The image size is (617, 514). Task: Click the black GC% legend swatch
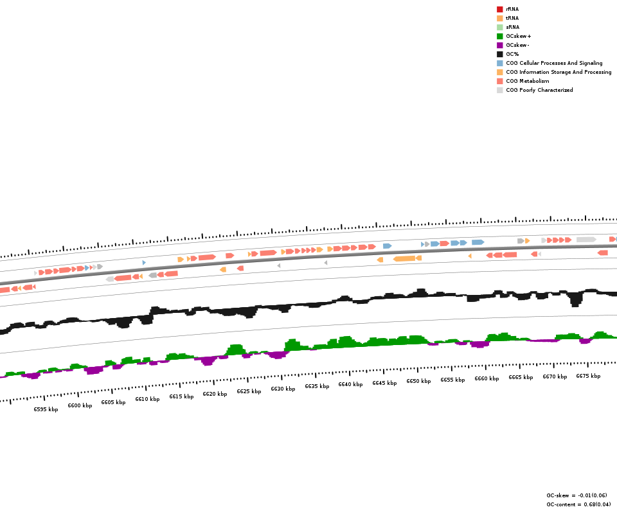[x=499, y=54]
